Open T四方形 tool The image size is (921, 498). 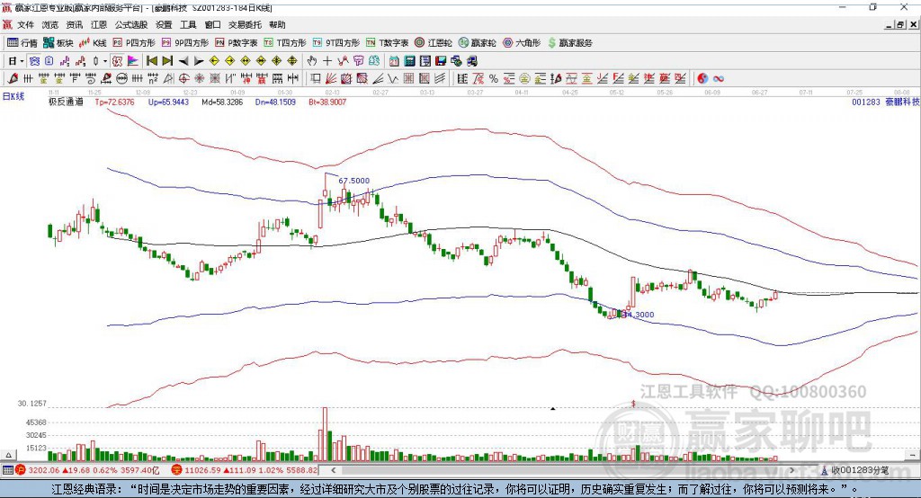point(285,43)
